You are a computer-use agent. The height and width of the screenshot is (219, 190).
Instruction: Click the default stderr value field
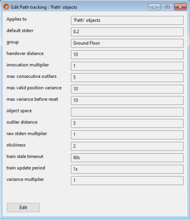127,32
